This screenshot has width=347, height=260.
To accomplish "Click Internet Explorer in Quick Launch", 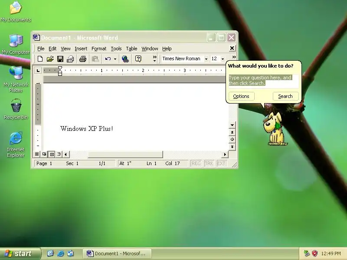I will tap(60, 253).
